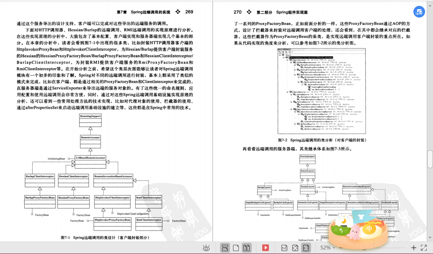Click header text '第7章 Spring远端调用的实现'

tap(143, 12)
